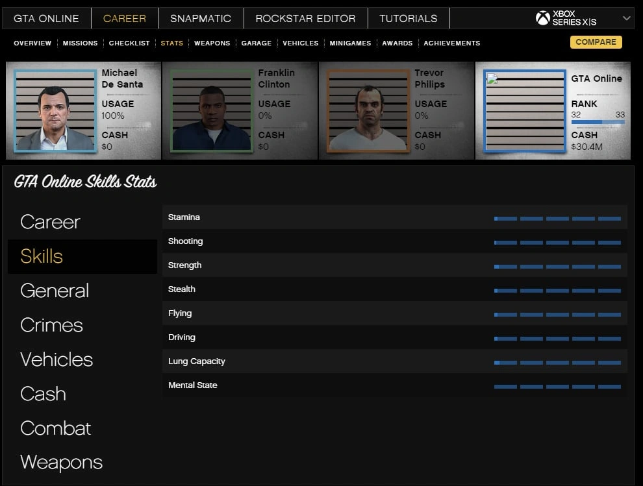The image size is (643, 486).
Task: Select the Cash category in sidebar
Action: 43,394
